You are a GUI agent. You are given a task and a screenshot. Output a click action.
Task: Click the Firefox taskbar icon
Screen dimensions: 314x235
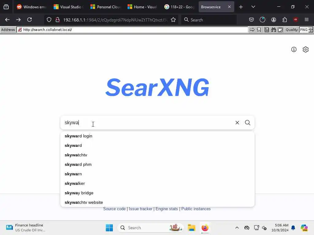205,228
